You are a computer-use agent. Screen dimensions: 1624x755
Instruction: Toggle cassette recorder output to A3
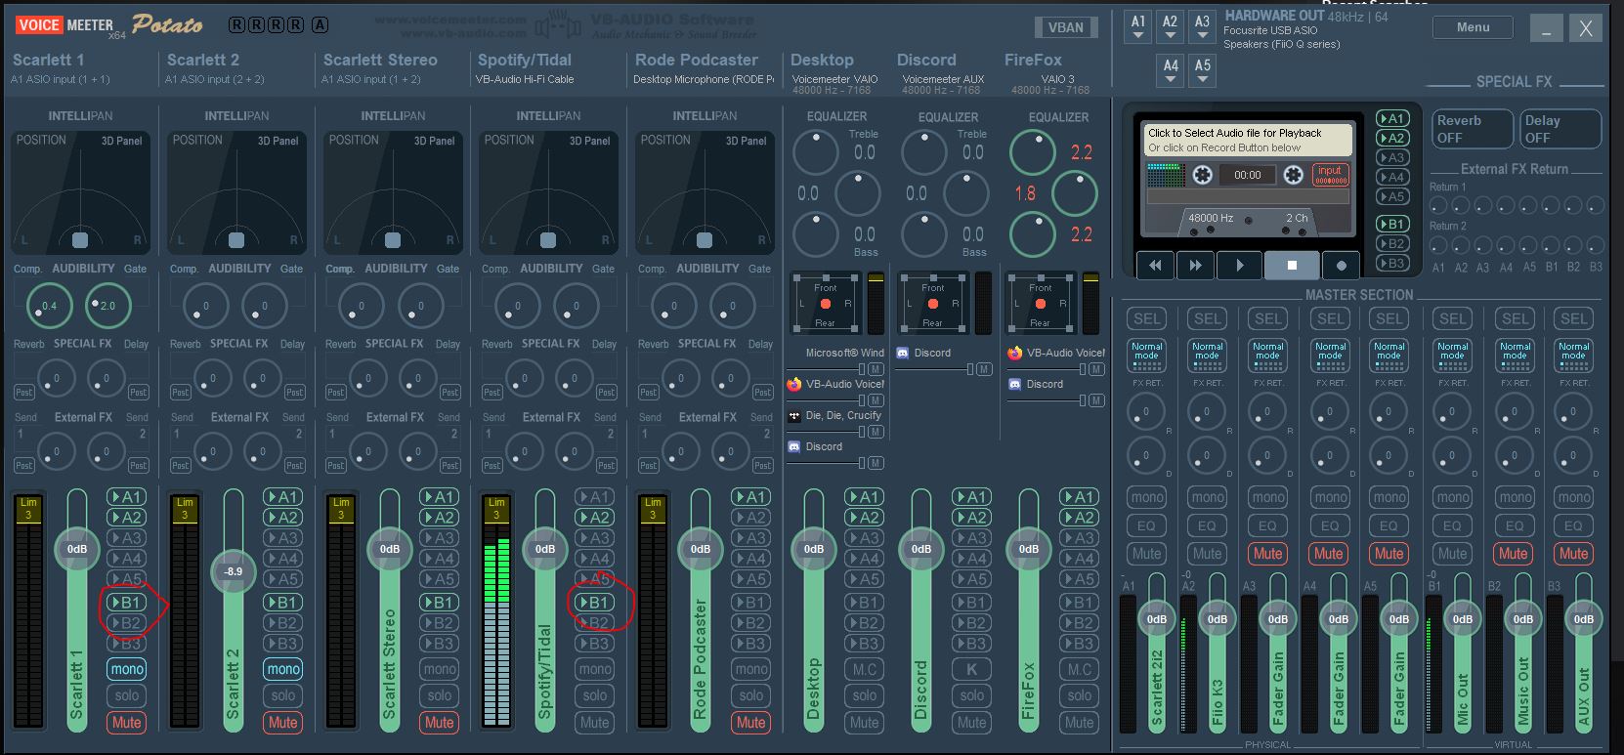1391,157
